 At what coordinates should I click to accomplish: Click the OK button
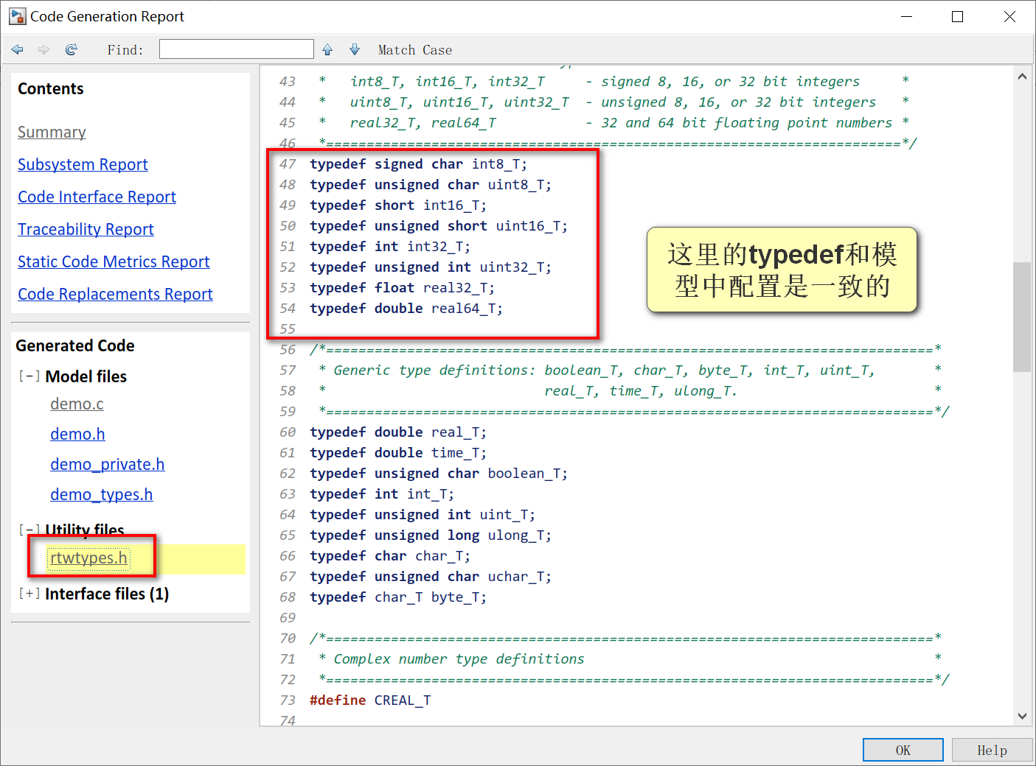point(903,750)
